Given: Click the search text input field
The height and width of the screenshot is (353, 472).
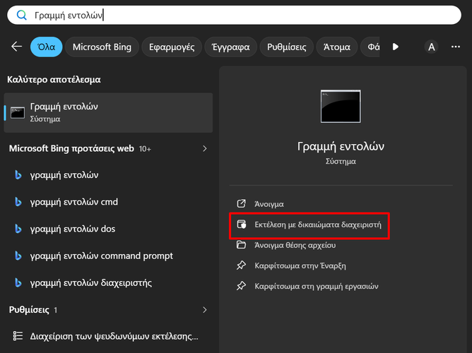Looking at the screenshot, I should [240, 14].
